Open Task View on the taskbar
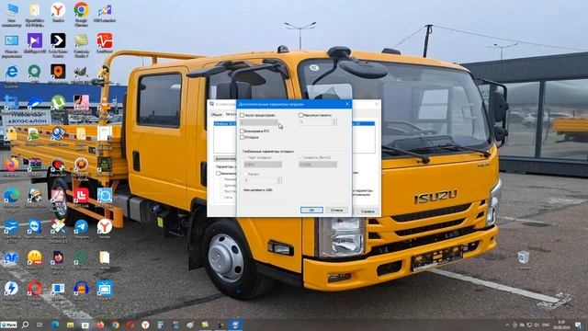 point(40,325)
